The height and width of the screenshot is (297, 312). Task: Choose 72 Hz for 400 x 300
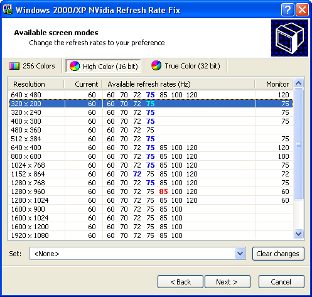[x=137, y=121]
